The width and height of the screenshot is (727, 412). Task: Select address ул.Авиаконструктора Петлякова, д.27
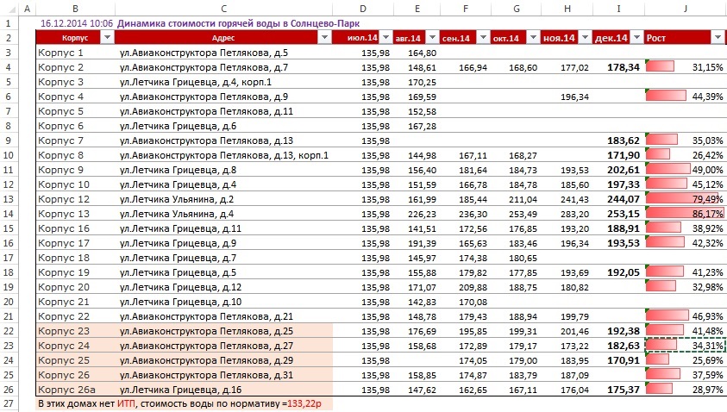206,346
